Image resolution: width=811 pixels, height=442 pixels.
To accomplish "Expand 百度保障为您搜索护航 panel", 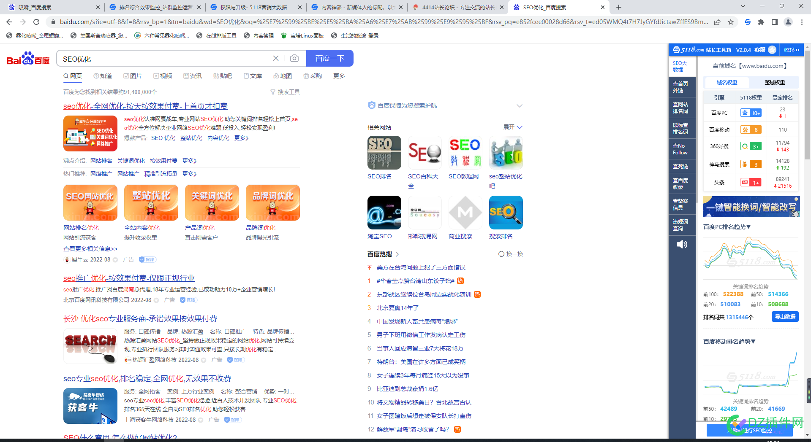I will pos(520,105).
